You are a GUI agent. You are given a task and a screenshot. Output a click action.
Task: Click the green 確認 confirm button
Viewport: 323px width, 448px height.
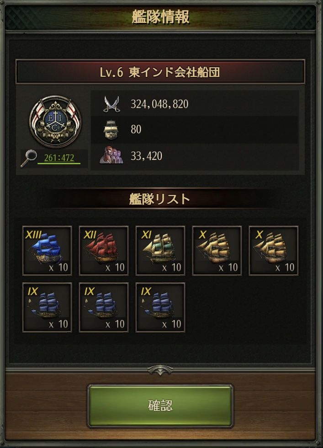[160, 406]
